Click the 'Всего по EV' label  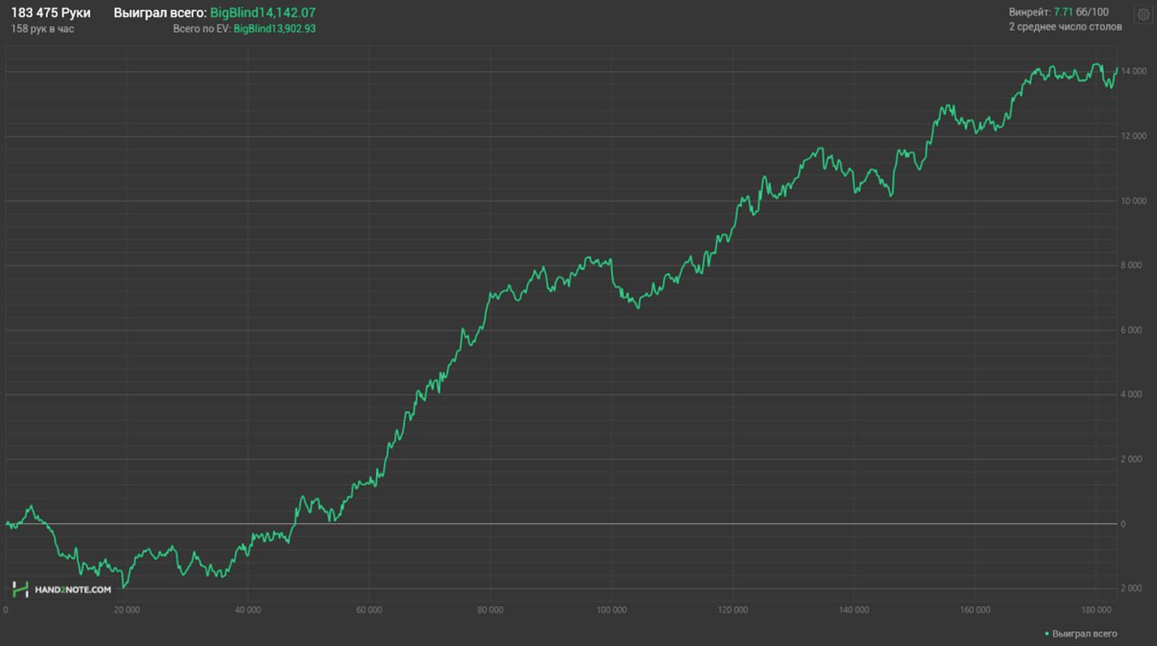(201, 28)
